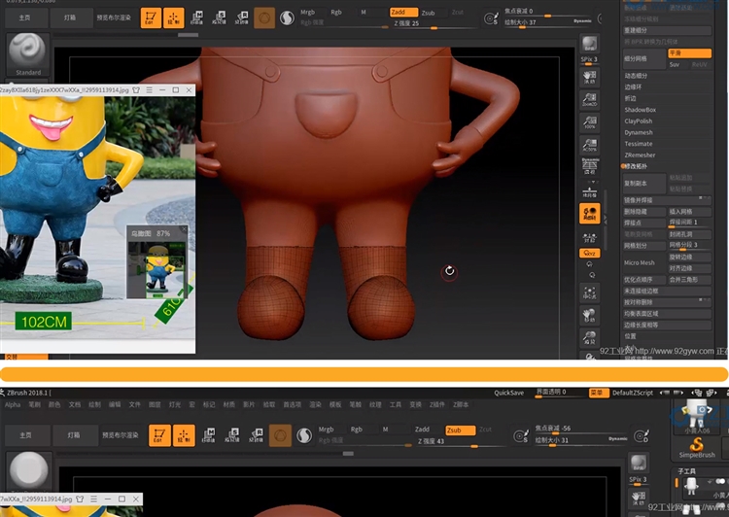729x517 pixels.
Task: Select Move icon in the ZBrush 2018.1 window
Action: click(x=210, y=435)
